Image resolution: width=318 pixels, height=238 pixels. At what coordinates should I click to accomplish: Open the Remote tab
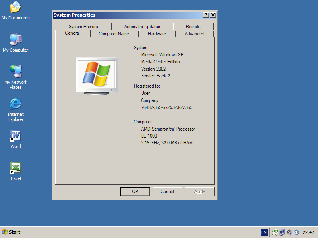point(193,27)
